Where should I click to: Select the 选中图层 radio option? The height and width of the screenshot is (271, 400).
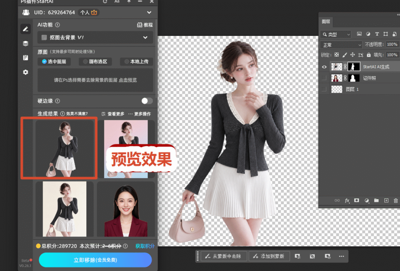click(54, 61)
